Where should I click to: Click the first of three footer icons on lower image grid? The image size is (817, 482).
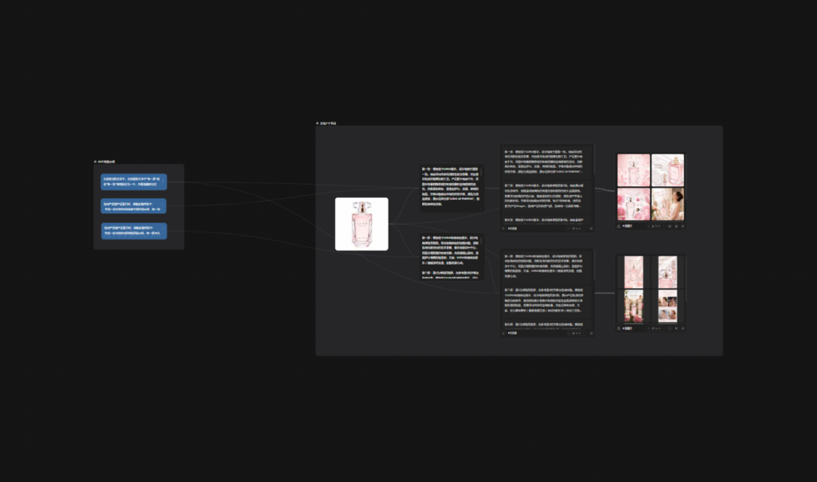[x=669, y=328]
